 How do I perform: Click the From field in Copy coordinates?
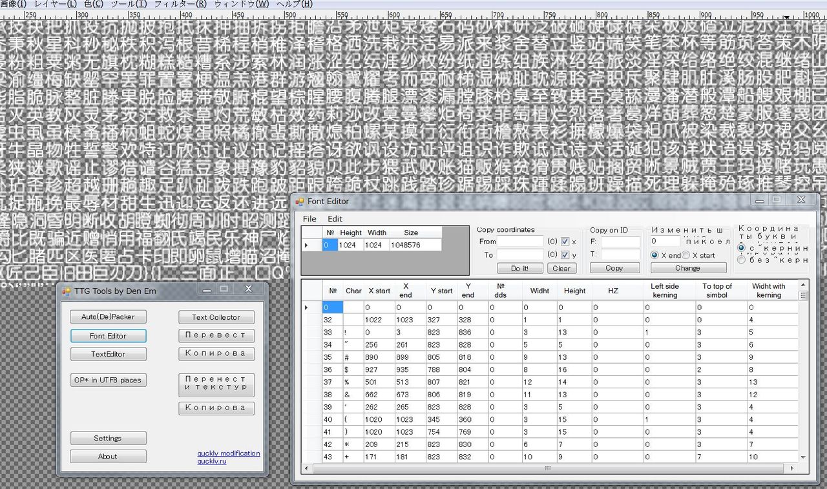520,241
